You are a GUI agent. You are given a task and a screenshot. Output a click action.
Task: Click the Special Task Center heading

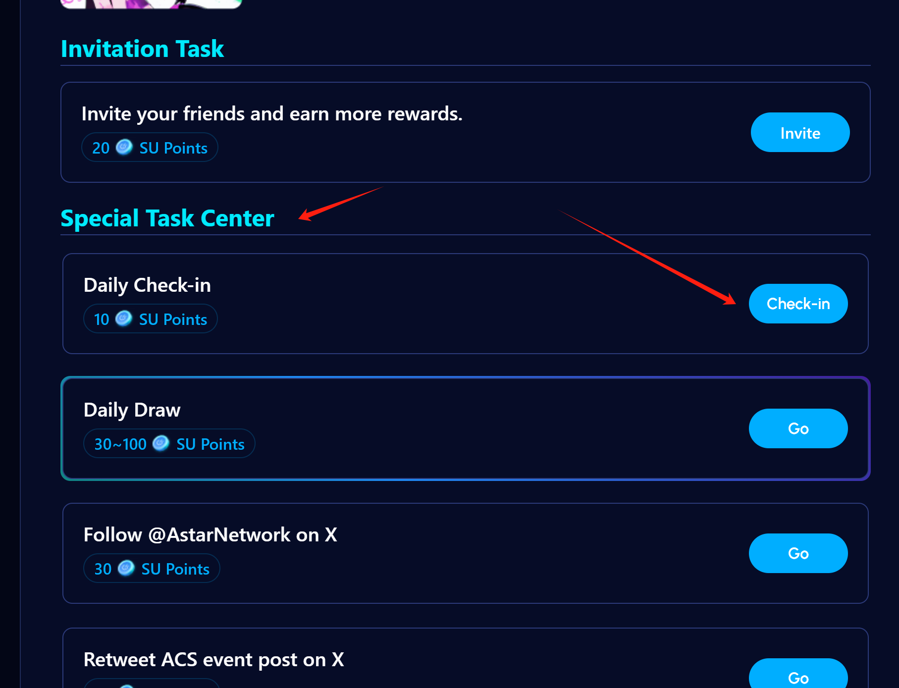click(x=167, y=218)
